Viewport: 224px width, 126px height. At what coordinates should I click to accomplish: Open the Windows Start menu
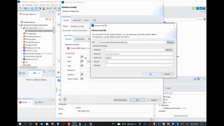click(x=20, y=124)
